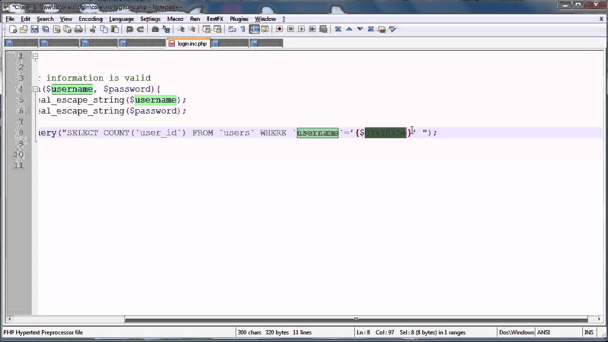This screenshot has height=342, width=608.
Task: Save the current file with the floppy icon
Action: coord(35,29)
